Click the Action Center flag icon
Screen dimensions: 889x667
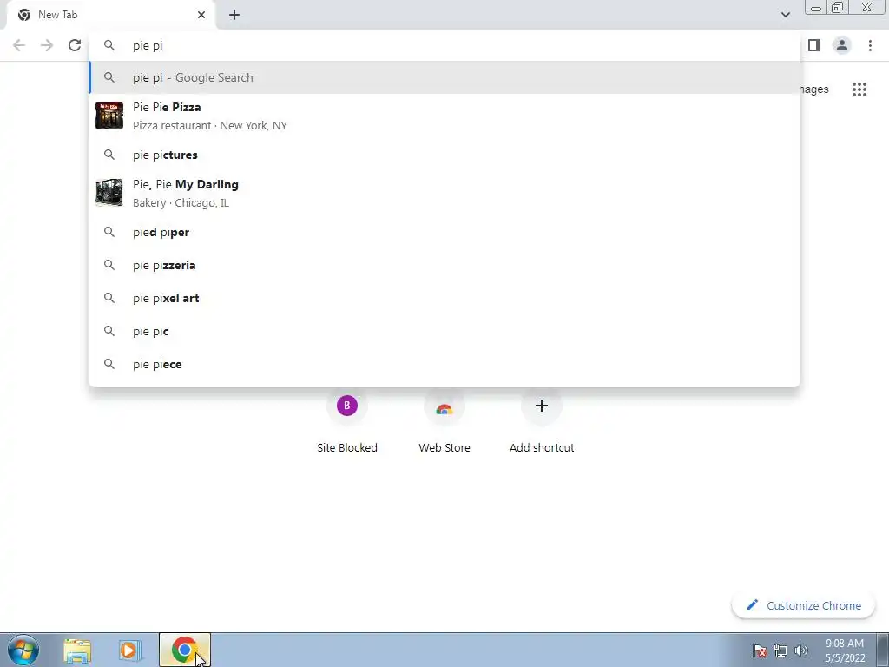759,650
